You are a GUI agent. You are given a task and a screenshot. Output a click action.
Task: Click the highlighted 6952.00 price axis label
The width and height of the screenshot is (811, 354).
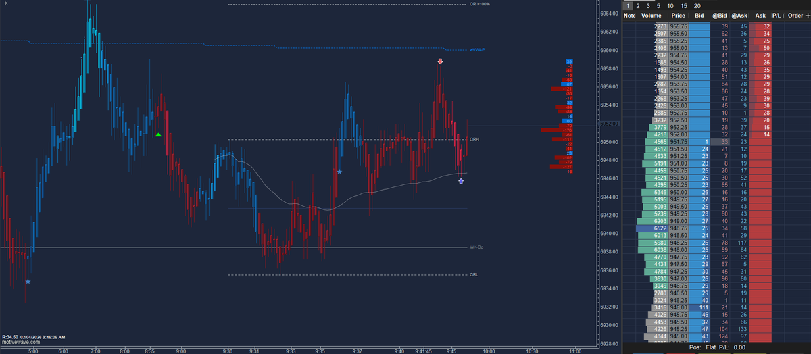coord(610,124)
